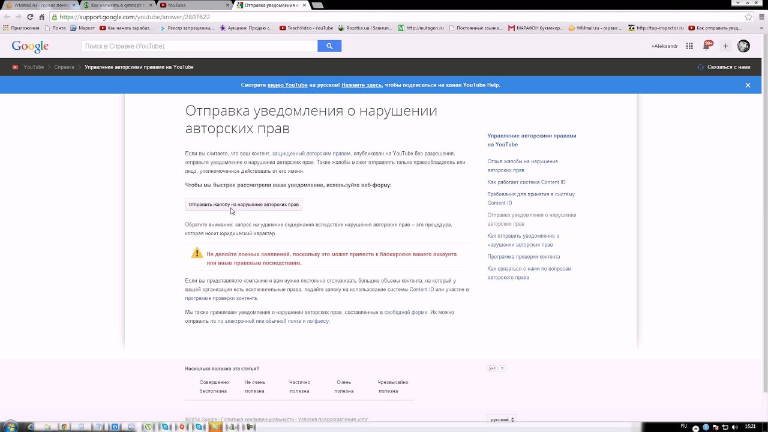Screen dimensions: 768x432
Task: Show hidden tray icons arrow
Action: (695, 428)
